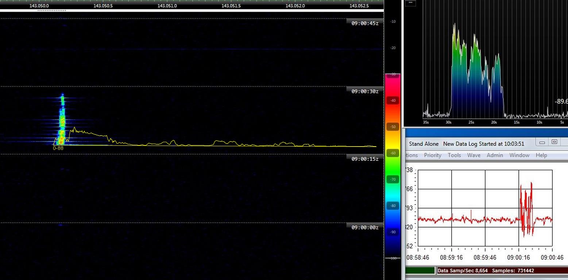The width and height of the screenshot is (568, 280).
Task: Open the Tools menu in data log window
Action: (x=454, y=155)
